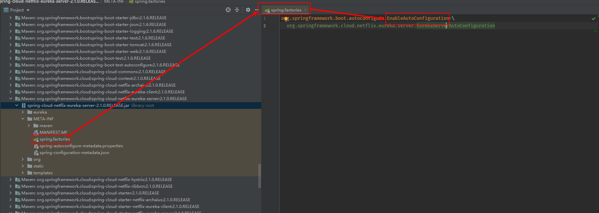Click the green inspection checkmark icon
The height and width of the screenshot is (213, 599).
[x=594, y=19]
